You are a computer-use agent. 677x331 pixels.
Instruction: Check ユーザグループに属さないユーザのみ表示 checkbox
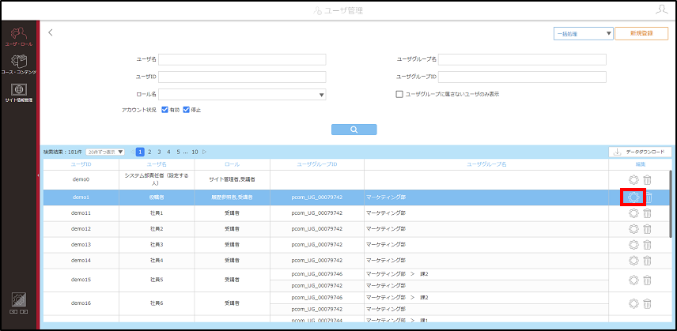click(399, 94)
